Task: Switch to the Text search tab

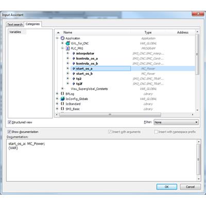Action: coord(15,24)
